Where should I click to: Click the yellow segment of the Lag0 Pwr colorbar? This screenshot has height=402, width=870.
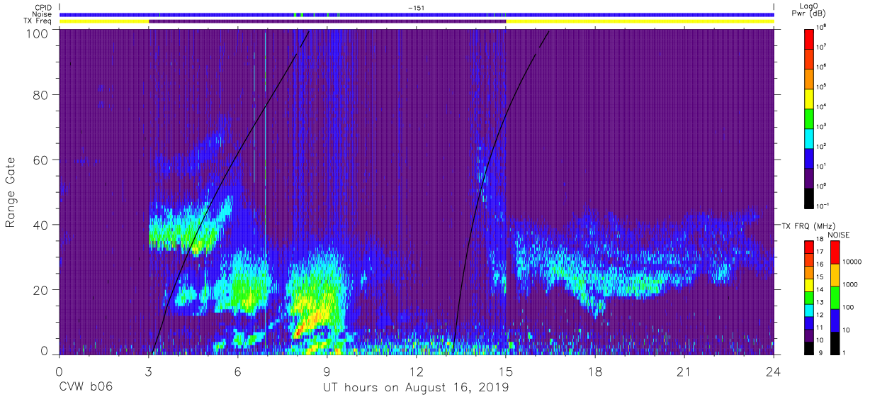(x=809, y=97)
